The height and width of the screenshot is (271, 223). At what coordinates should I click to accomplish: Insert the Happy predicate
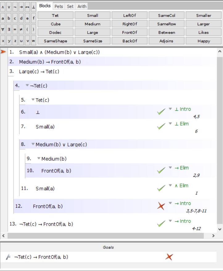coord(204,41)
